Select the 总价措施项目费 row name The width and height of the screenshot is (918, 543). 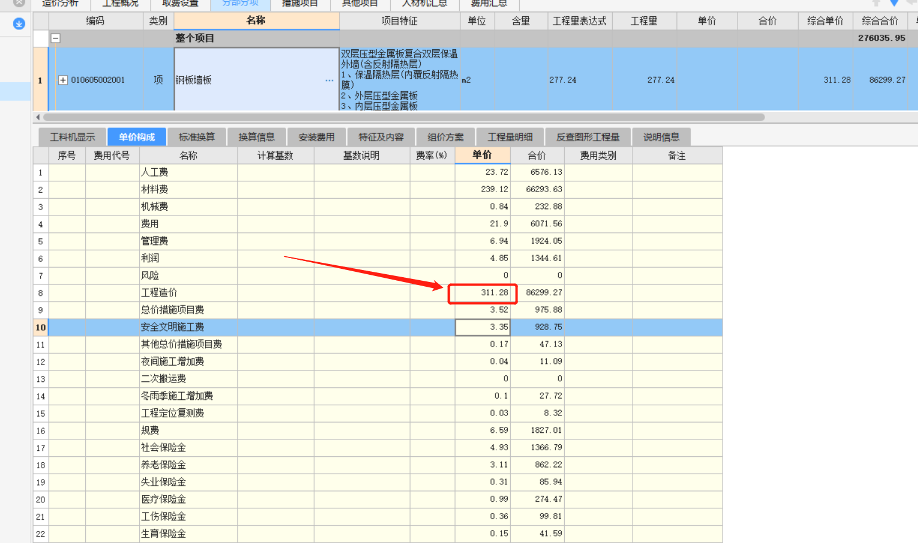[173, 310]
